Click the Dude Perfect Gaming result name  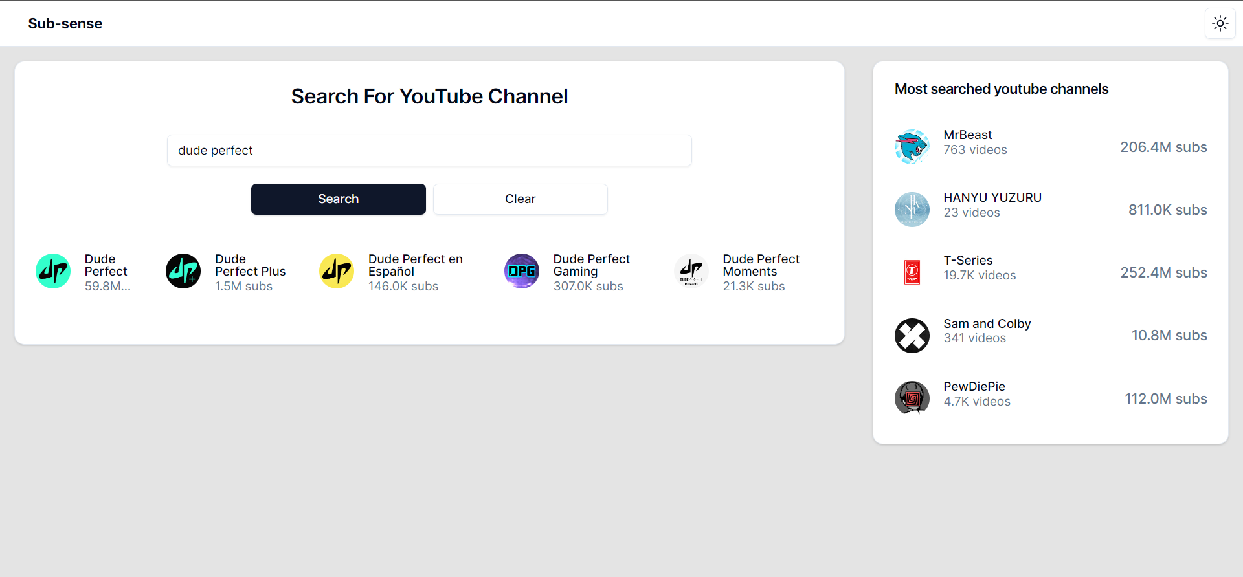[592, 265]
